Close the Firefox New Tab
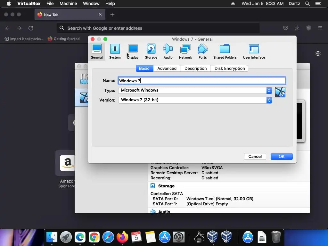The width and height of the screenshot is (328, 246). click(100, 14)
